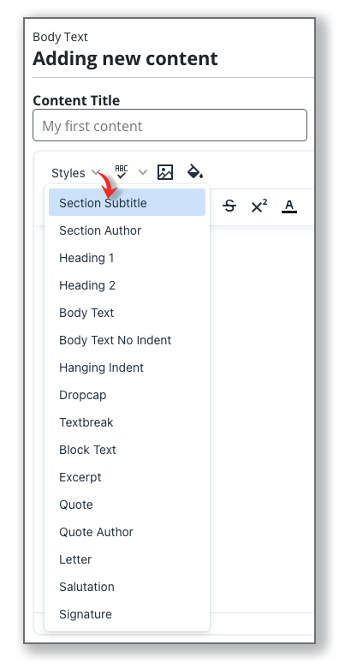Open the Styles dropdown
Image resolution: width=339 pixels, height=663 pixels.
pos(75,172)
